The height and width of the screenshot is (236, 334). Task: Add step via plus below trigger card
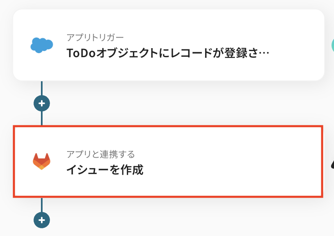click(x=41, y=103)
